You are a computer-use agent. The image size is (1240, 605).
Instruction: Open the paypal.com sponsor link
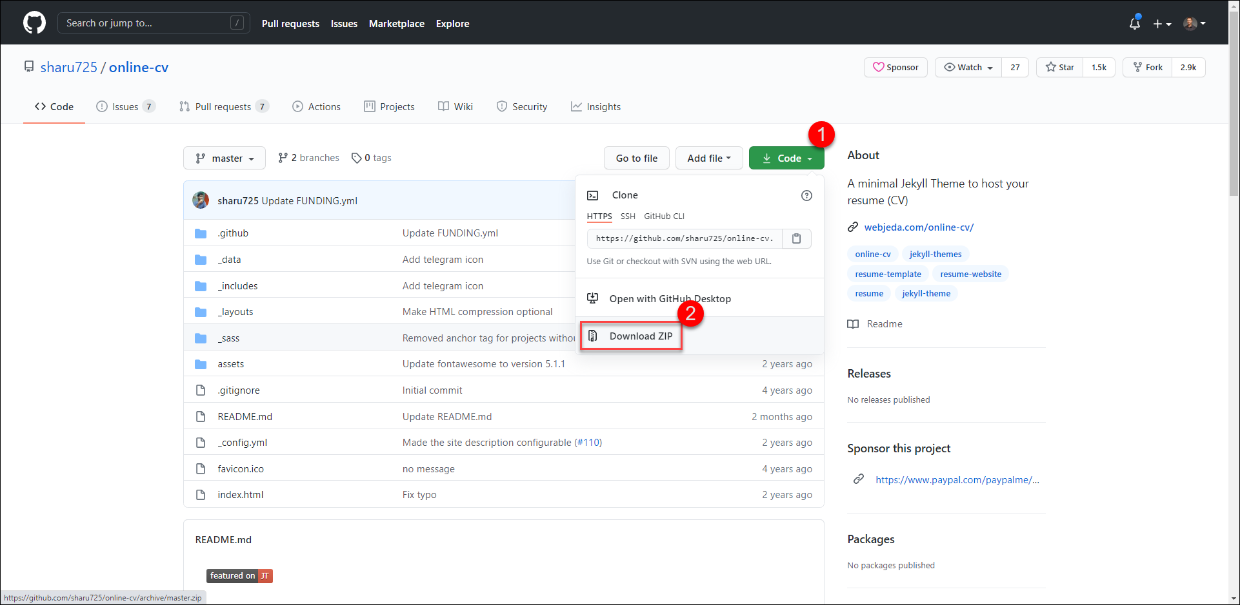957,480
